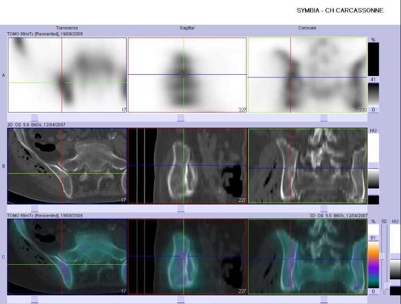Click the row A coronal SPECT view
This screenshot has width=401, height=304.
click(308, 75)
